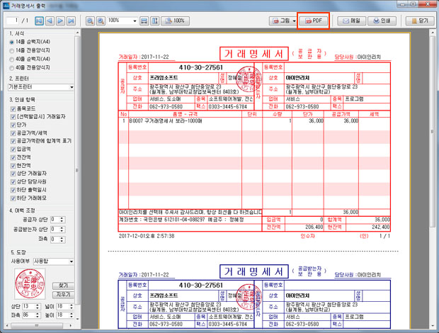Click the next page arrow icon

(x=61, y=21)
